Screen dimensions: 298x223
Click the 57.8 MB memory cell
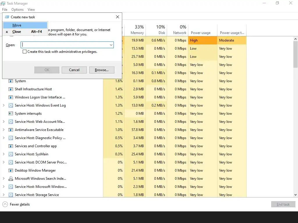135,130
